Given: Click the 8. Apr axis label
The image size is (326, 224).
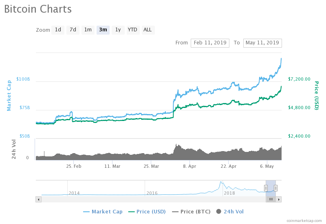Looking at the screenshot, I should click(x=189, y=166).
